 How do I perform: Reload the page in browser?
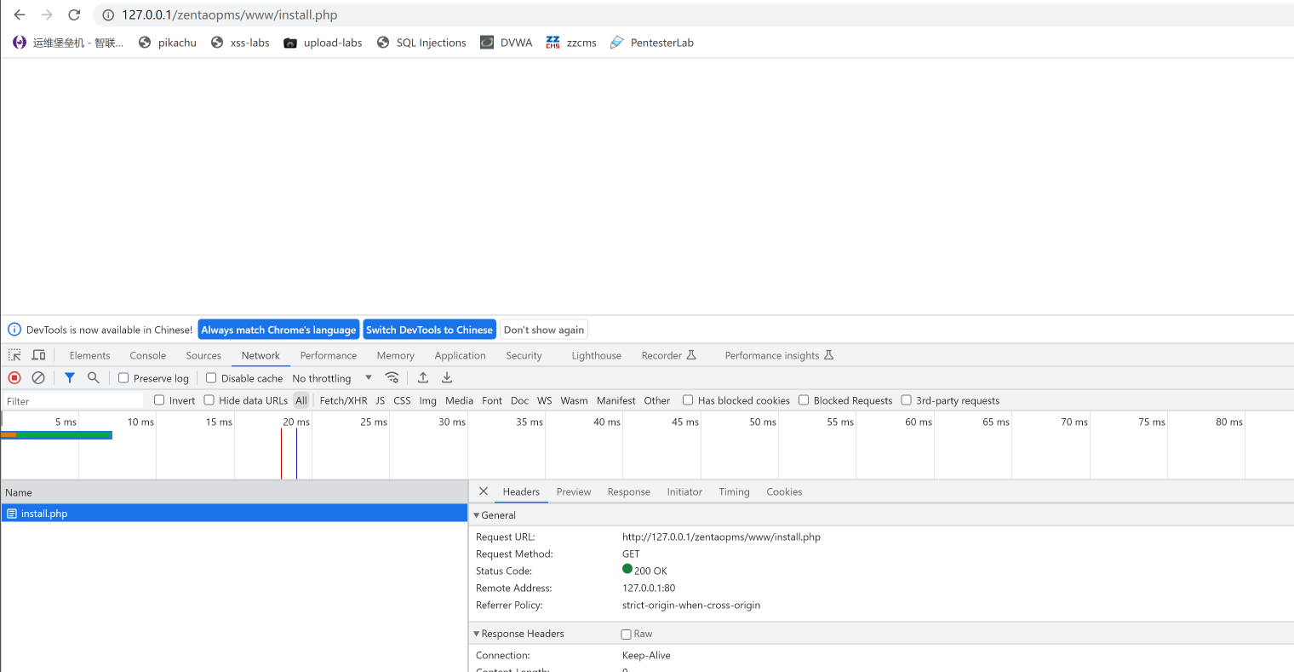74,15
